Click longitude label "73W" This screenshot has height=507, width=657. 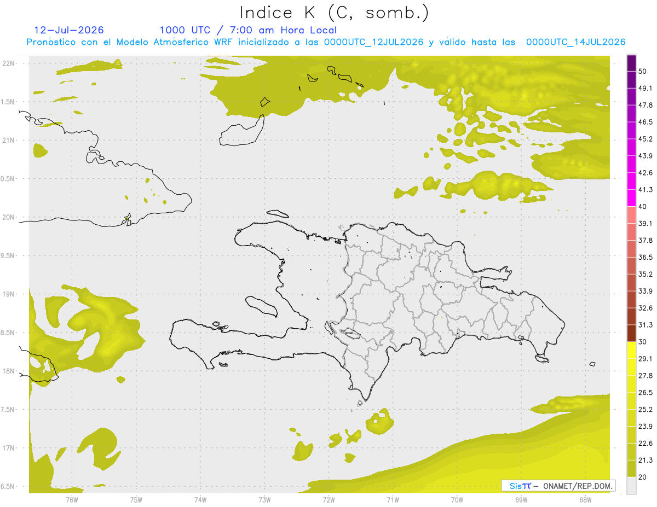(x=264, y=499)
